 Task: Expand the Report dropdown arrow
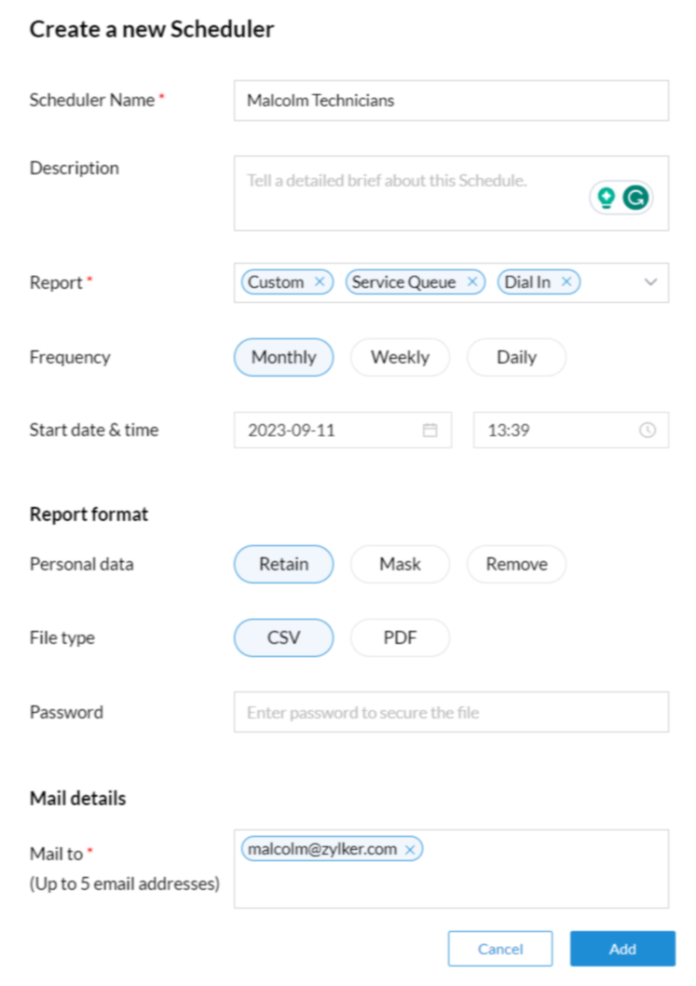[x=651, y=282]
